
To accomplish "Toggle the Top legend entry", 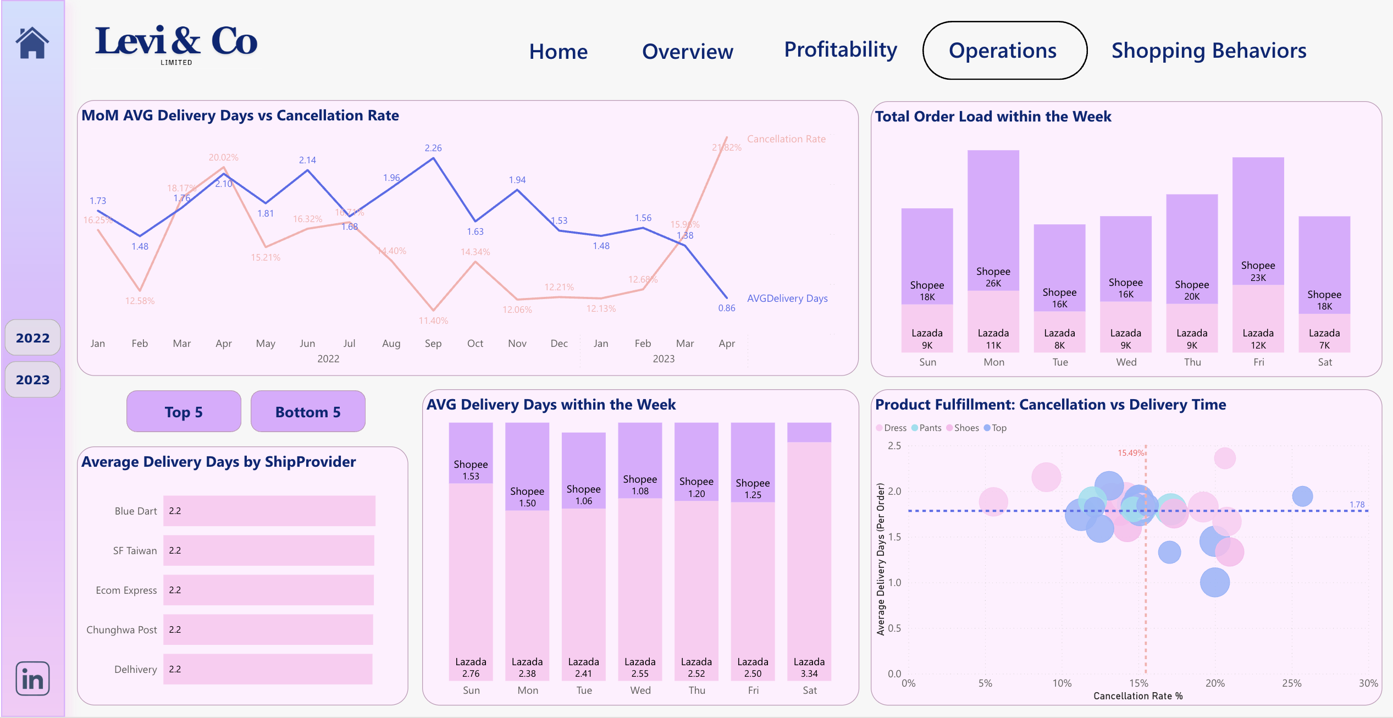I will [x=998, y=428].
